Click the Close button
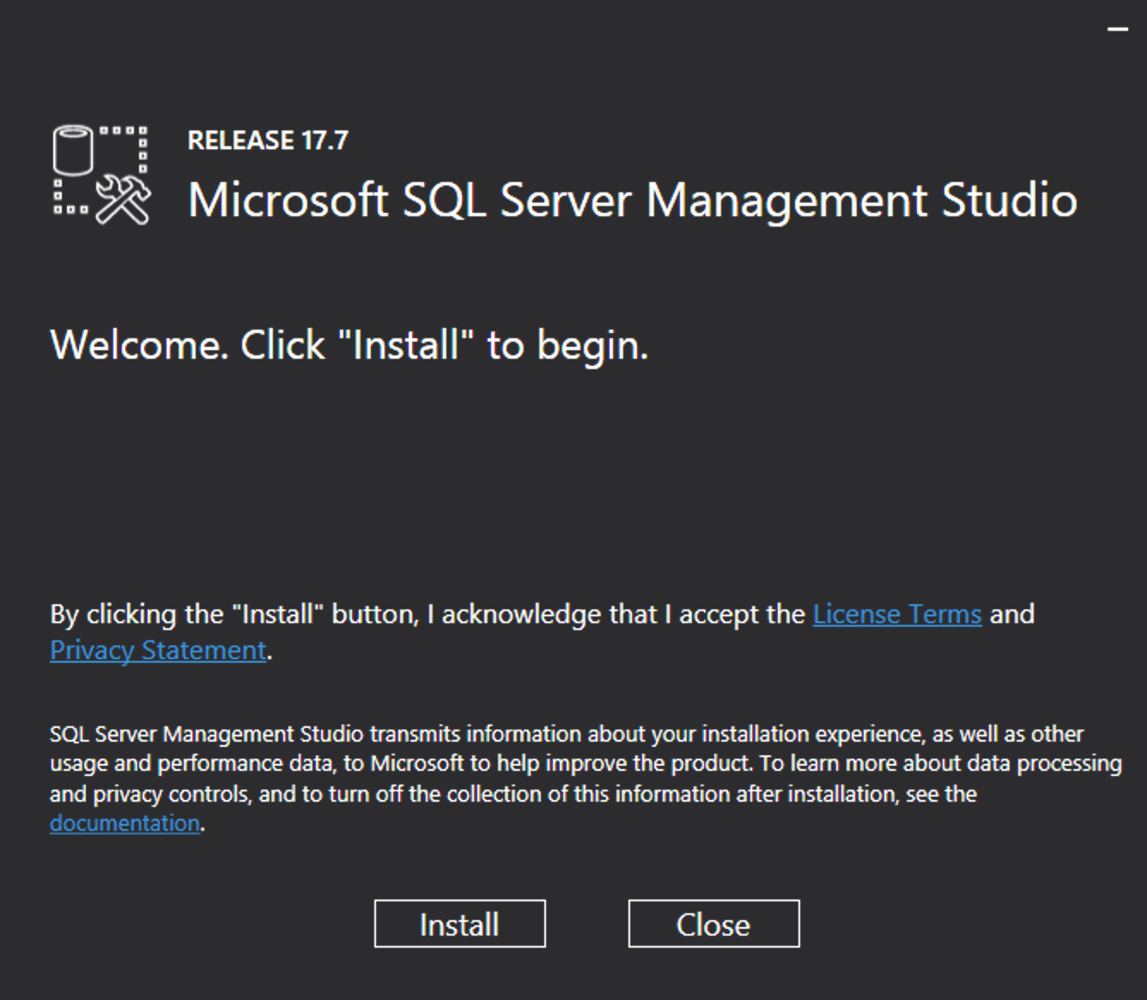Screen dimensions: 1147x1000 click(713, 924)
